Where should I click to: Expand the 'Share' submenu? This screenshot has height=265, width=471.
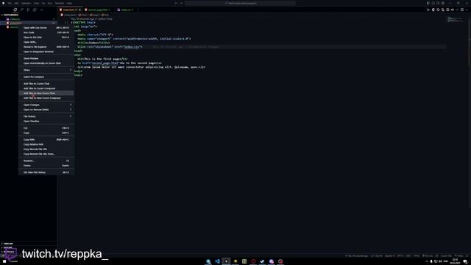(46, 70)
